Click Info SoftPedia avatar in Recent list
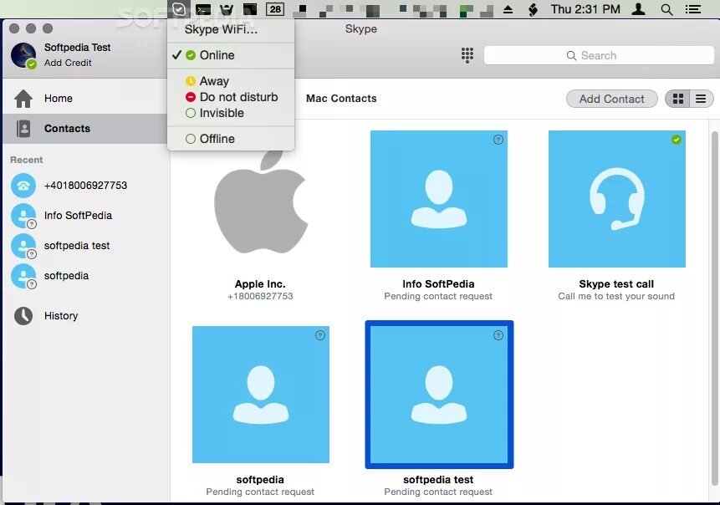Screen dimensions: 720x505 [x=23, y=216]
